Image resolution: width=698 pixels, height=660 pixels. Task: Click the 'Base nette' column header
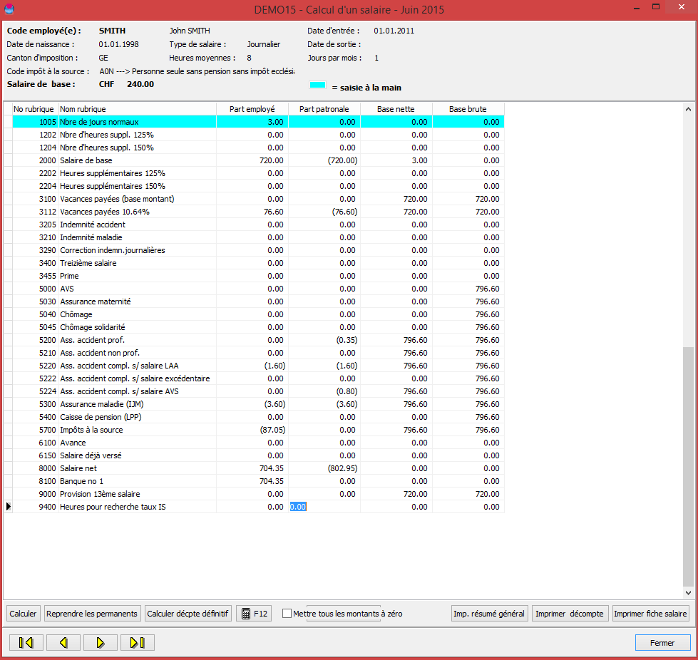(x=396, y=109)
